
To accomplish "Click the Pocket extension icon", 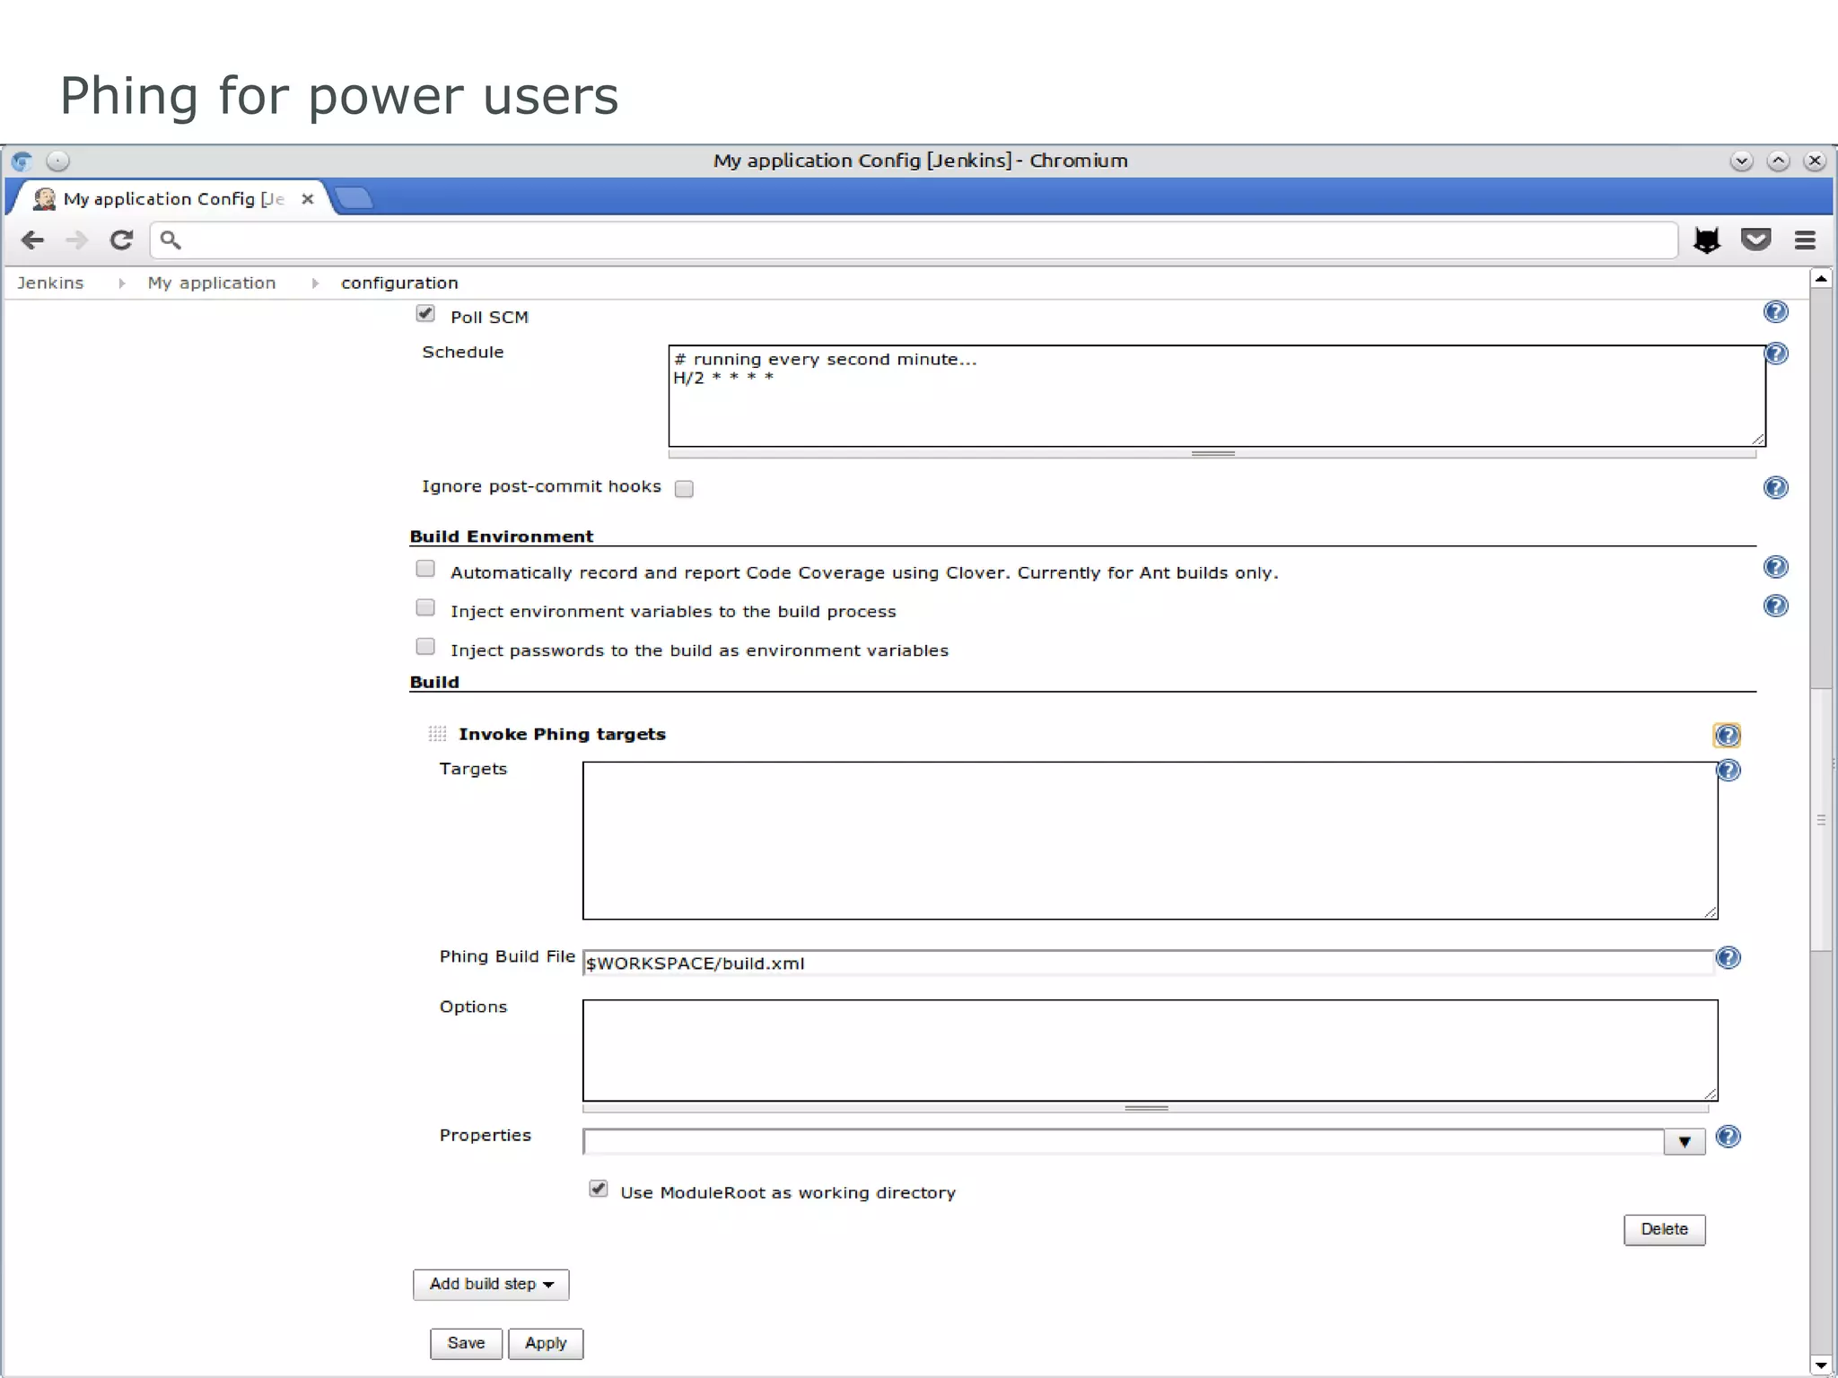I will 1756,240.
